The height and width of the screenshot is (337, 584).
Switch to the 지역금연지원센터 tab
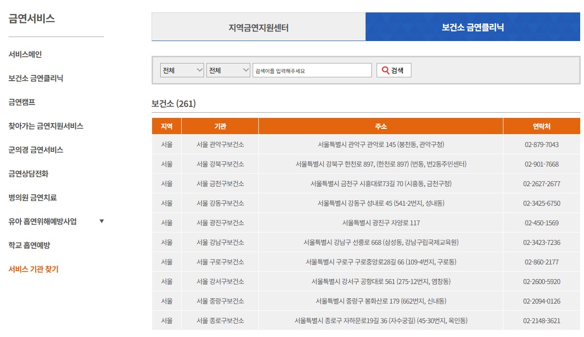coord(258,26)
